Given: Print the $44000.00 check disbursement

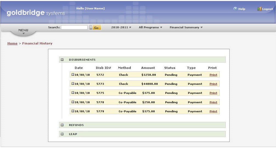Looking at the screenshot, I should (213, 84).
